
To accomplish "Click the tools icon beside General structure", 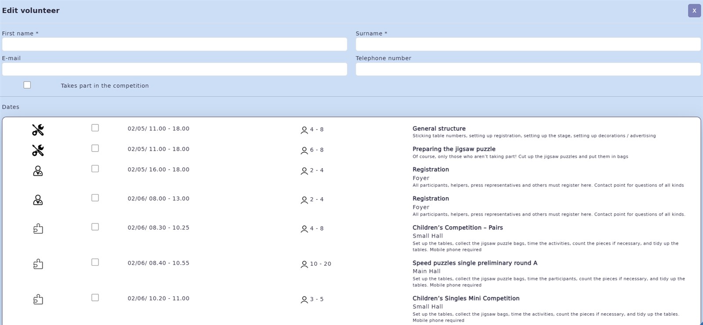I will click(x=38, y=130).
